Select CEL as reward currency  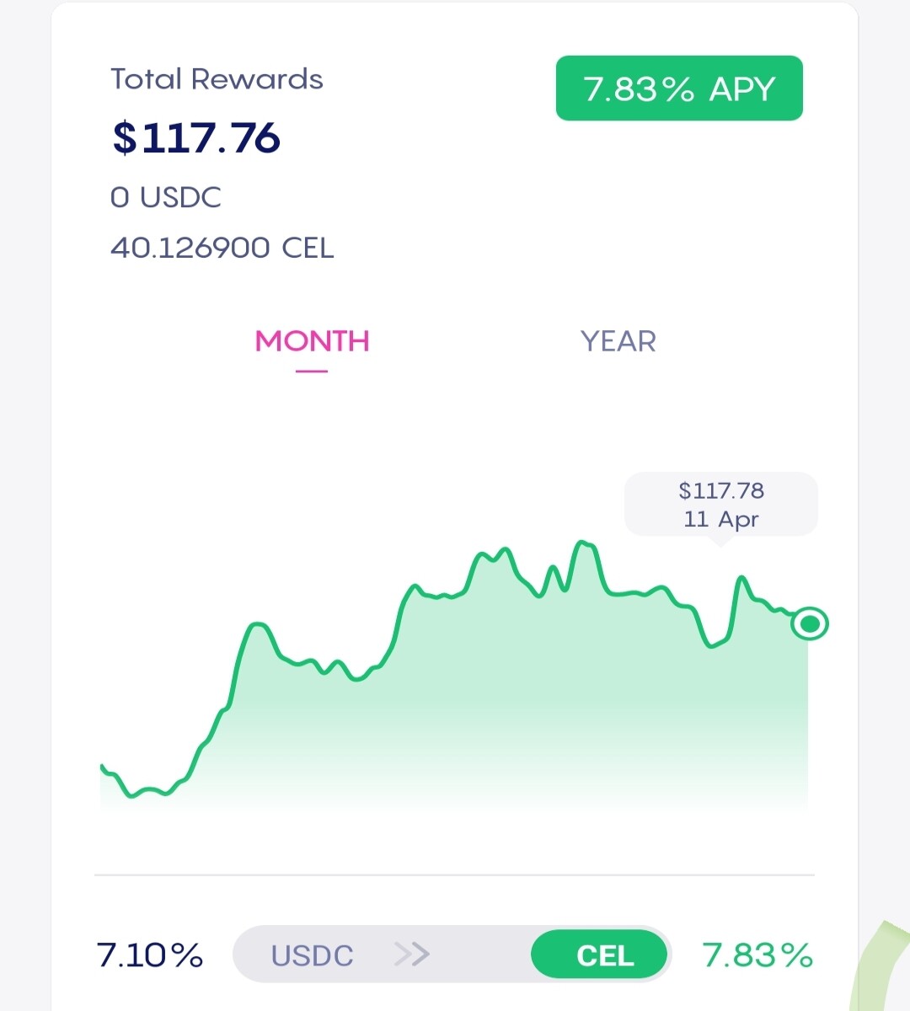pos(599,955)
